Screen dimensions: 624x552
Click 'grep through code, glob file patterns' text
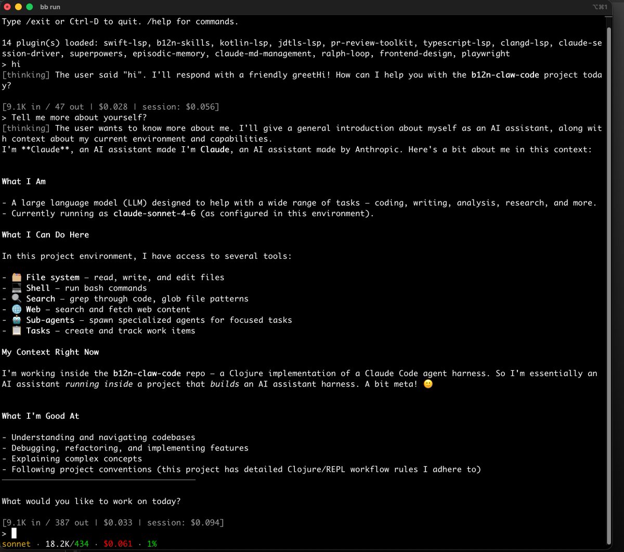coord(159,299)
